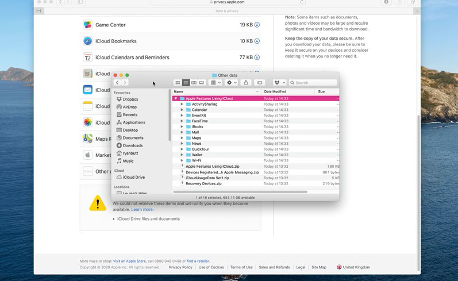
Task: Download the Game Center data
Action: 257,25
